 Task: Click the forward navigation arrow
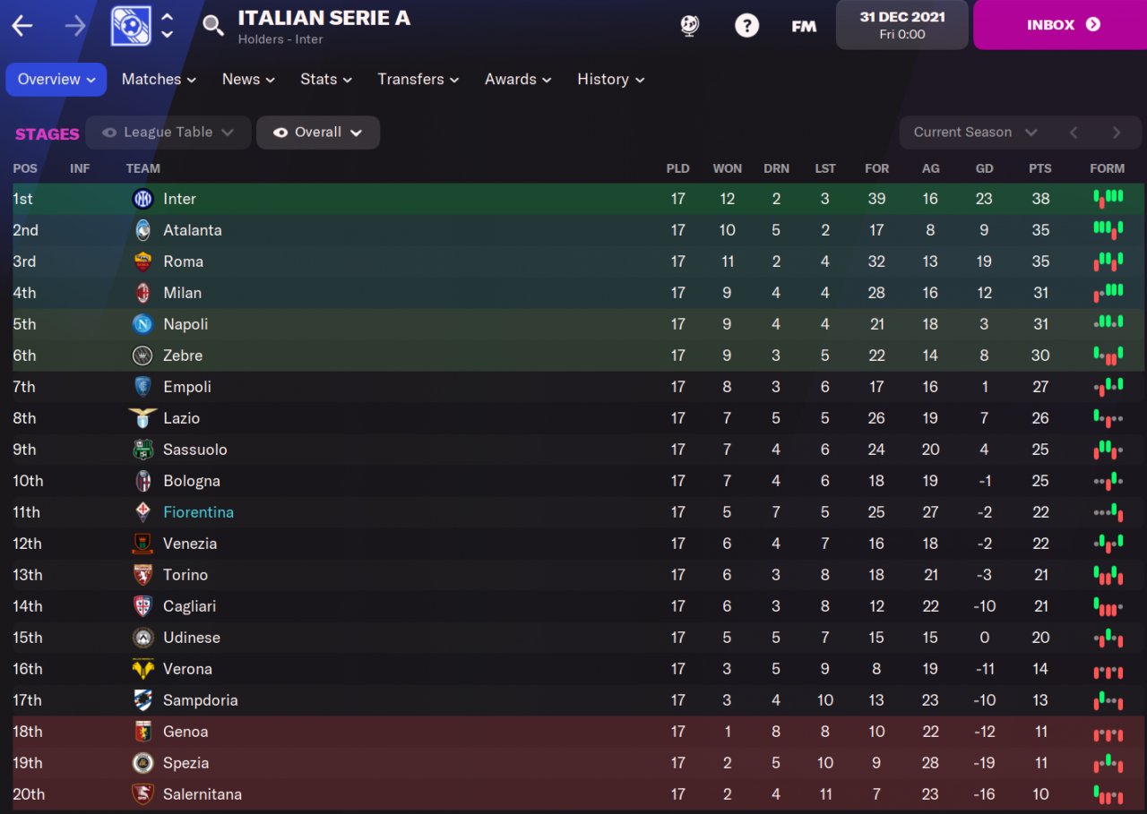tap(75, 25)
